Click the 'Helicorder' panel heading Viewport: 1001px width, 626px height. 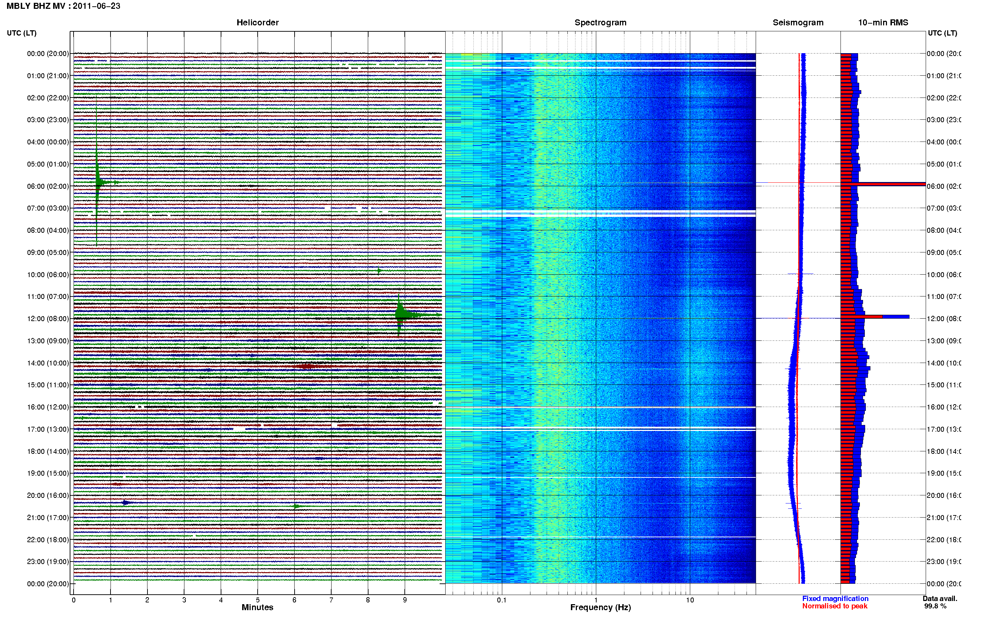pyautogui.click(x=257, y=23)
